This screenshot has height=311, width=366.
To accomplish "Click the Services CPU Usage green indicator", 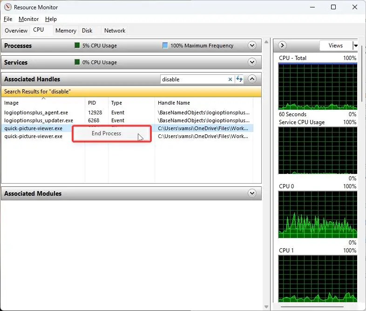I will pos(77,62).
